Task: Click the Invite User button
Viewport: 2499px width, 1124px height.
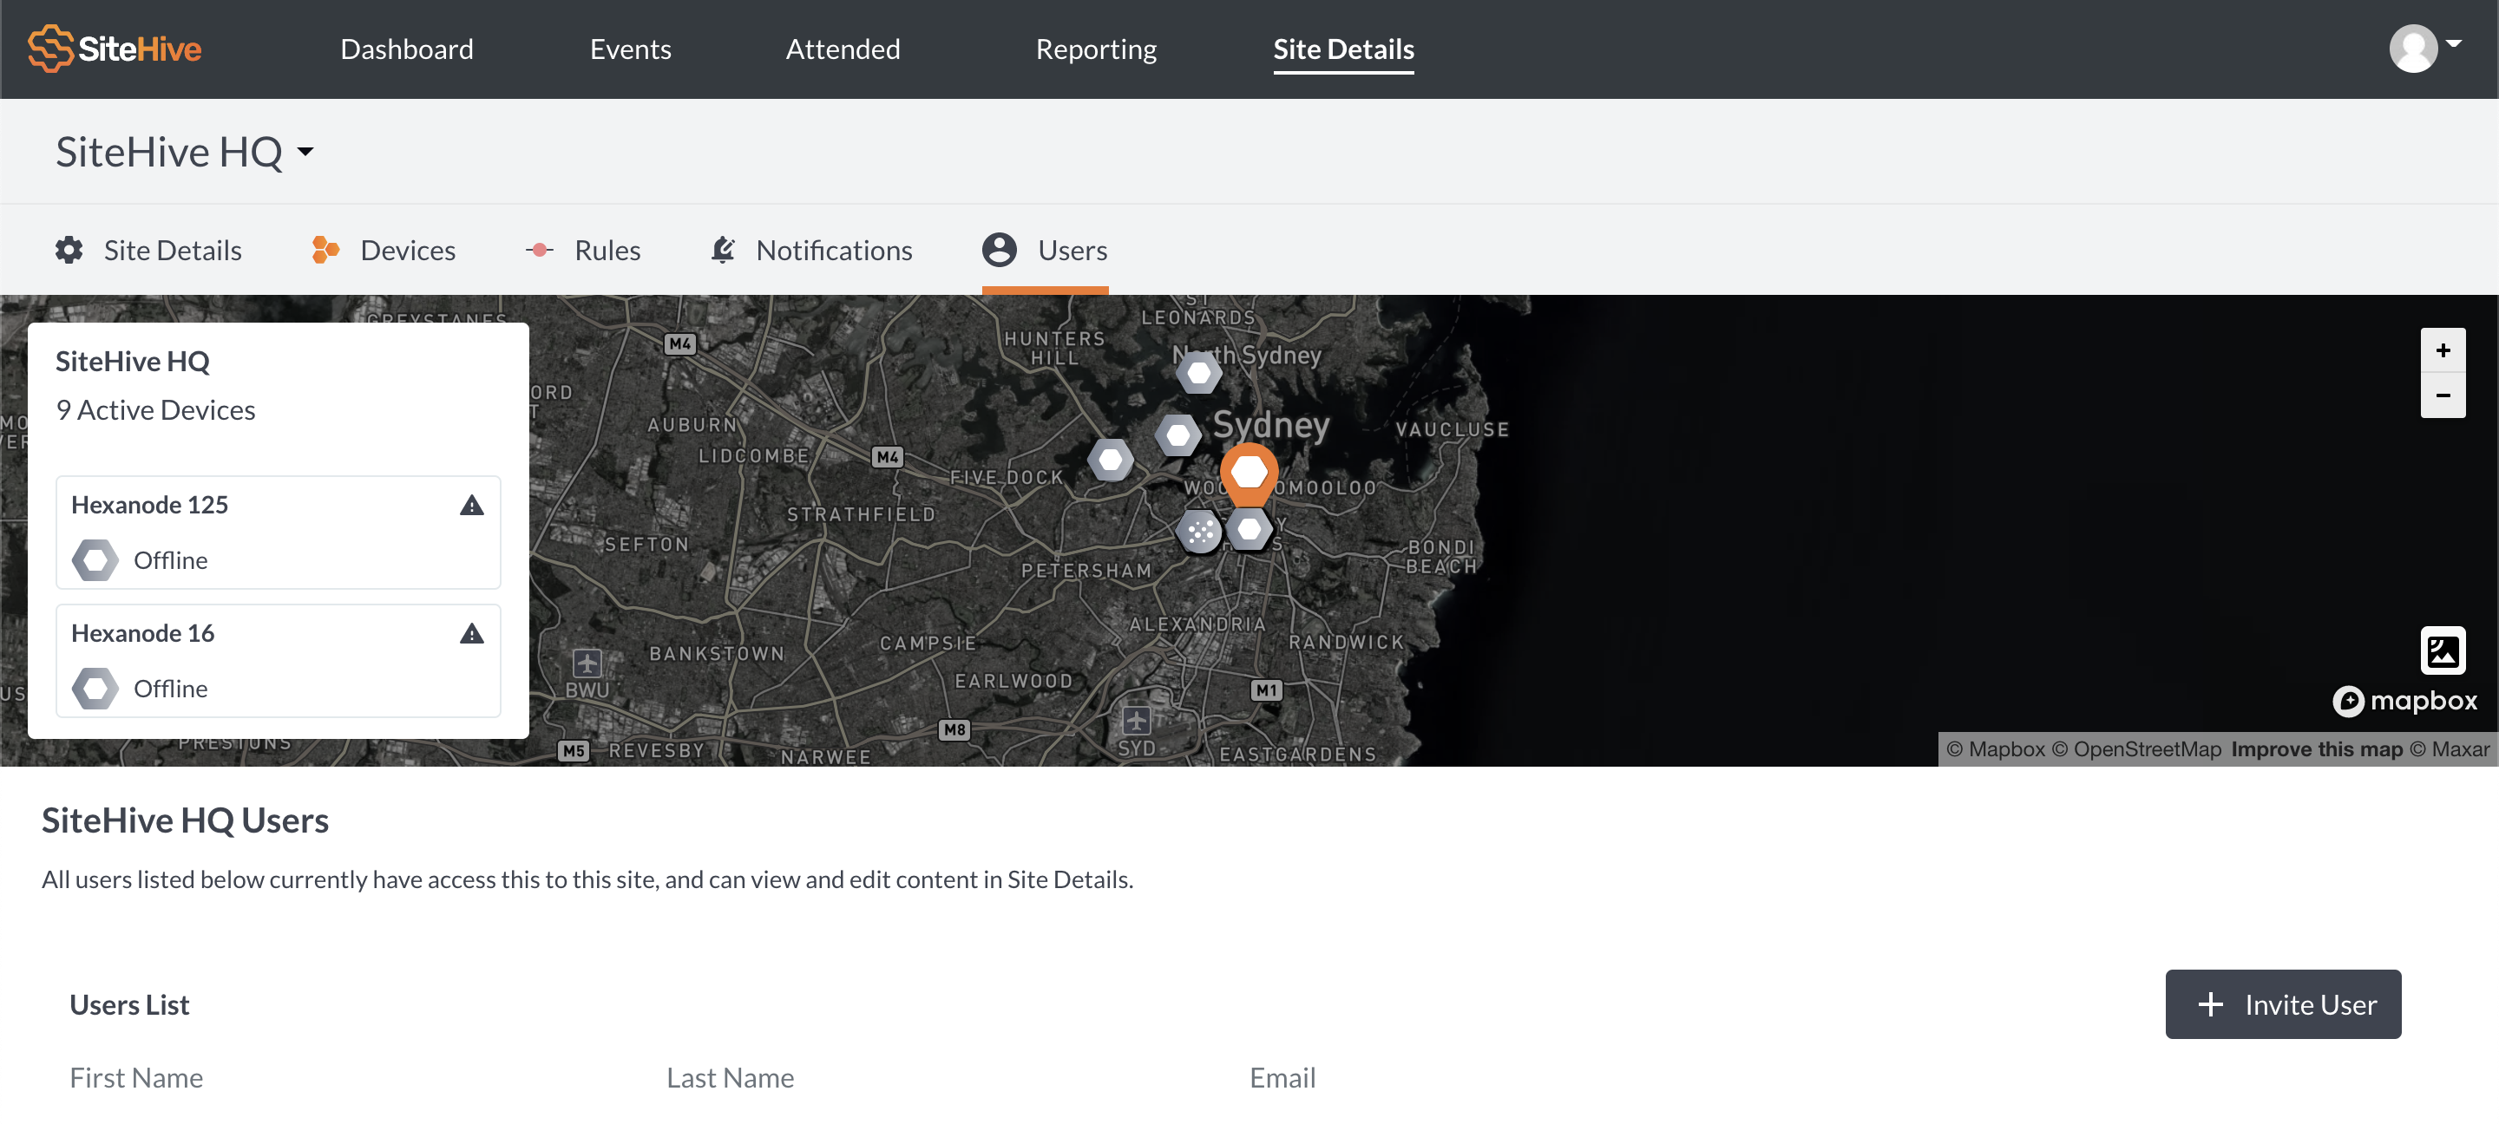Action: [x=2283, y=1003]
